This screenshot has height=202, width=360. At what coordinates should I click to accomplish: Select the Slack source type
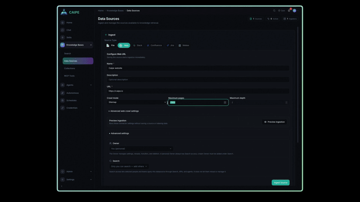point(138,45)
